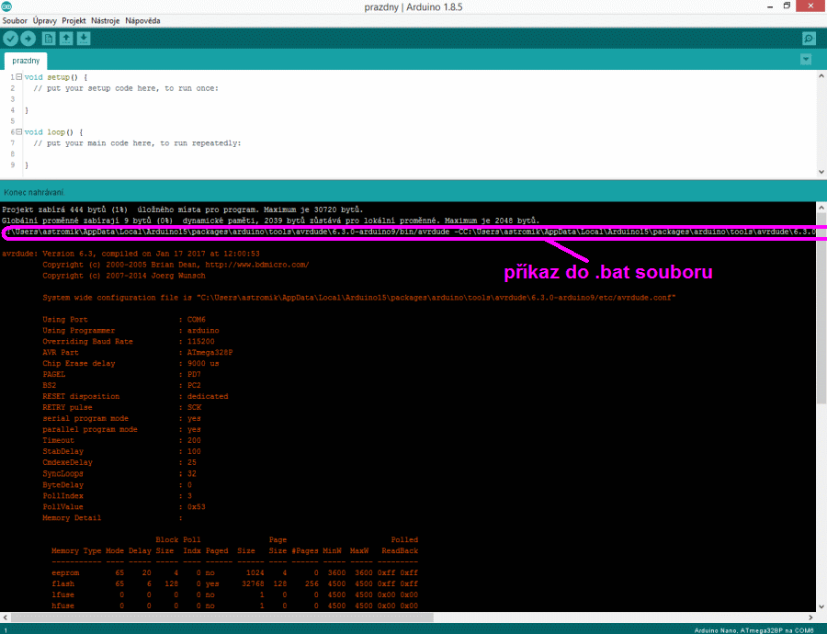Image resolution: width=827 pixels, height=634 pixels.
Task: Open the Projekt menu
Action: point(74,20)
